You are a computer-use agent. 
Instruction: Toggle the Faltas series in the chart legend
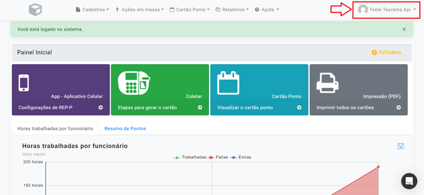click(x=218, y=157)
